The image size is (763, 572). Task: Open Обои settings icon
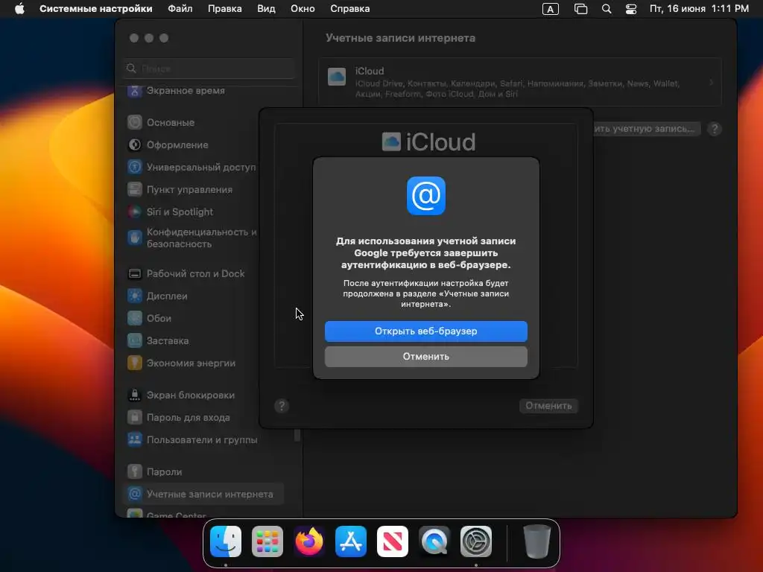click(x=135, y=319)
